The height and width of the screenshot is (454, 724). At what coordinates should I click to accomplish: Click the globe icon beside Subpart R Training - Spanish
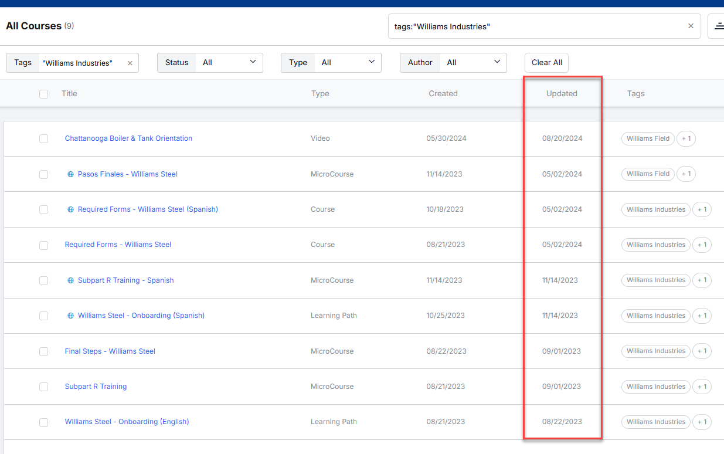click(71, 280)
